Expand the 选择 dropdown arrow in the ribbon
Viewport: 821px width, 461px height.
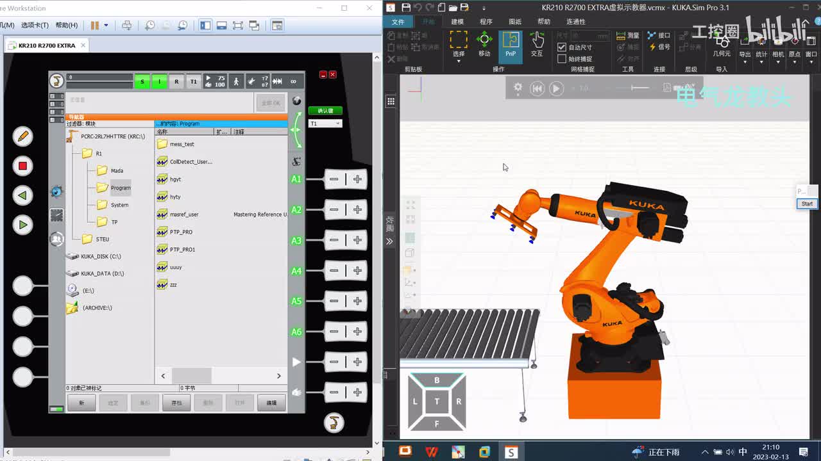coord(459,61)
